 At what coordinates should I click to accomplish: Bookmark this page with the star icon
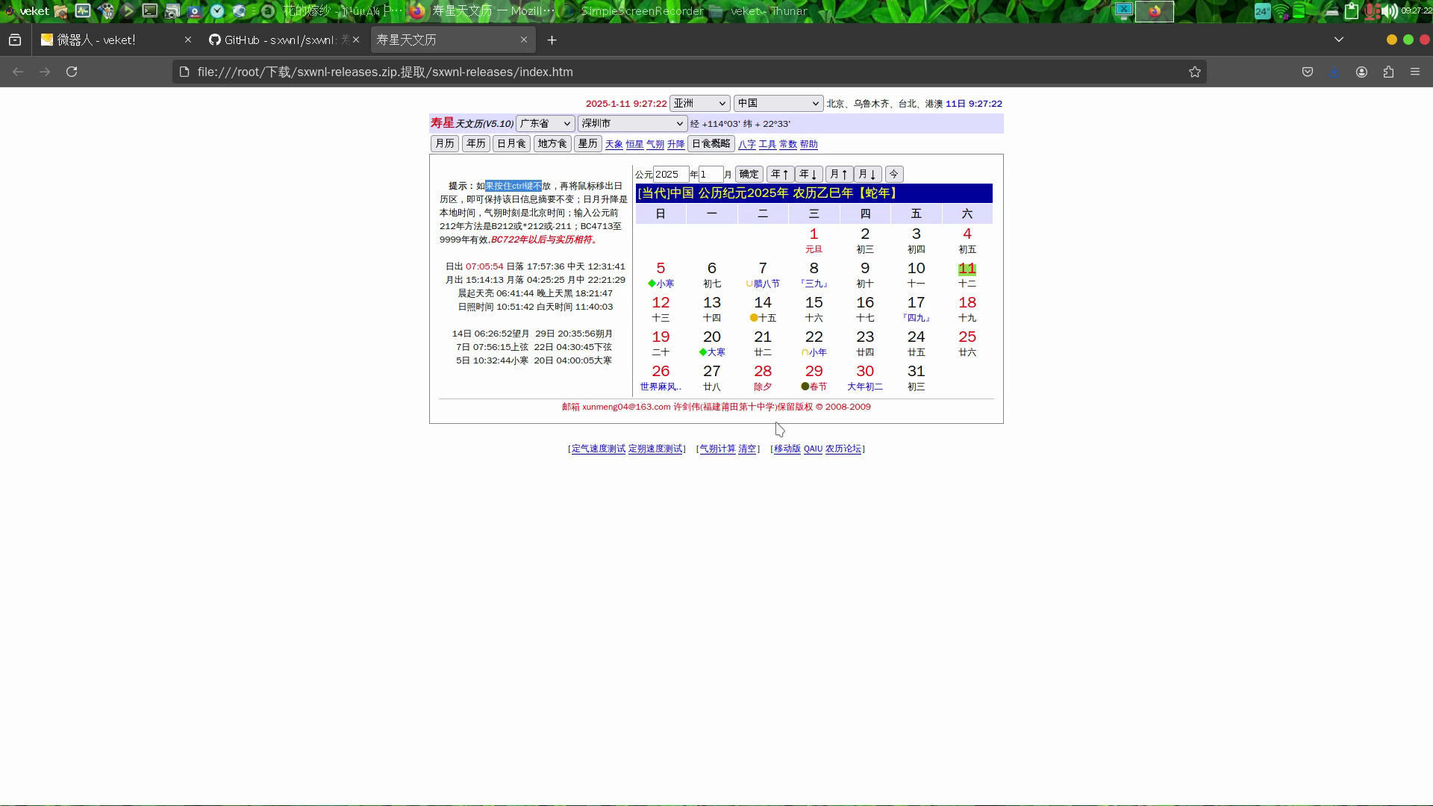point(1195,72)
